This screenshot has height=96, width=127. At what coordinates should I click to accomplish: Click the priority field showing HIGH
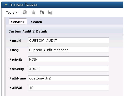click(x=69, y=59)
